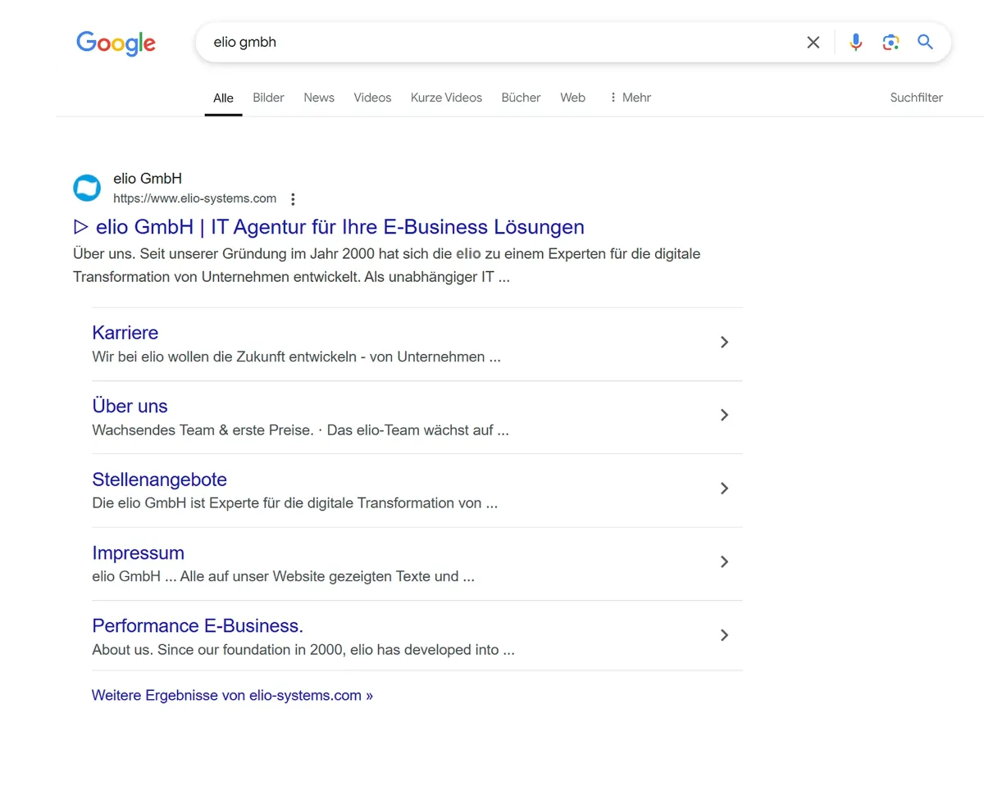Click the elio GmbH favicon

(x=87, y=188)
